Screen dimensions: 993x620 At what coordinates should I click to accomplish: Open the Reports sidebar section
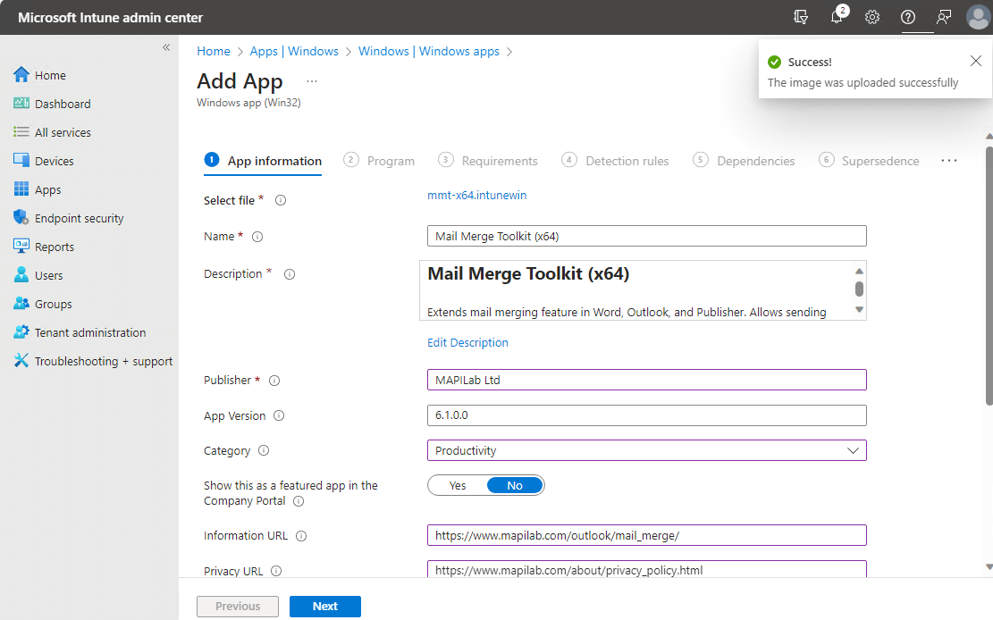pyautogui.click(x=43, y=247)
